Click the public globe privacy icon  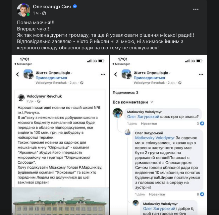[x=44, y=13]
